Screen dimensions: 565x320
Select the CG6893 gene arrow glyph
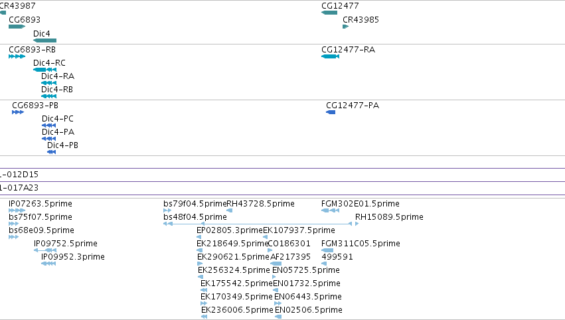tap(17, 27)
